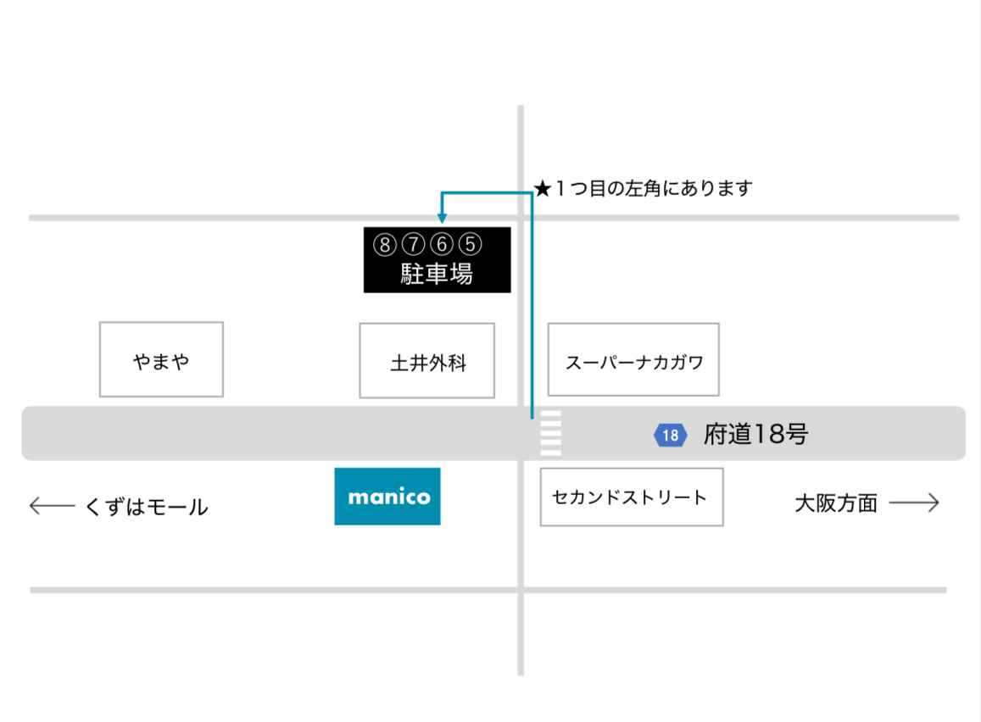Click the left arrow toward くずはモール

click(x=53, y=505)
